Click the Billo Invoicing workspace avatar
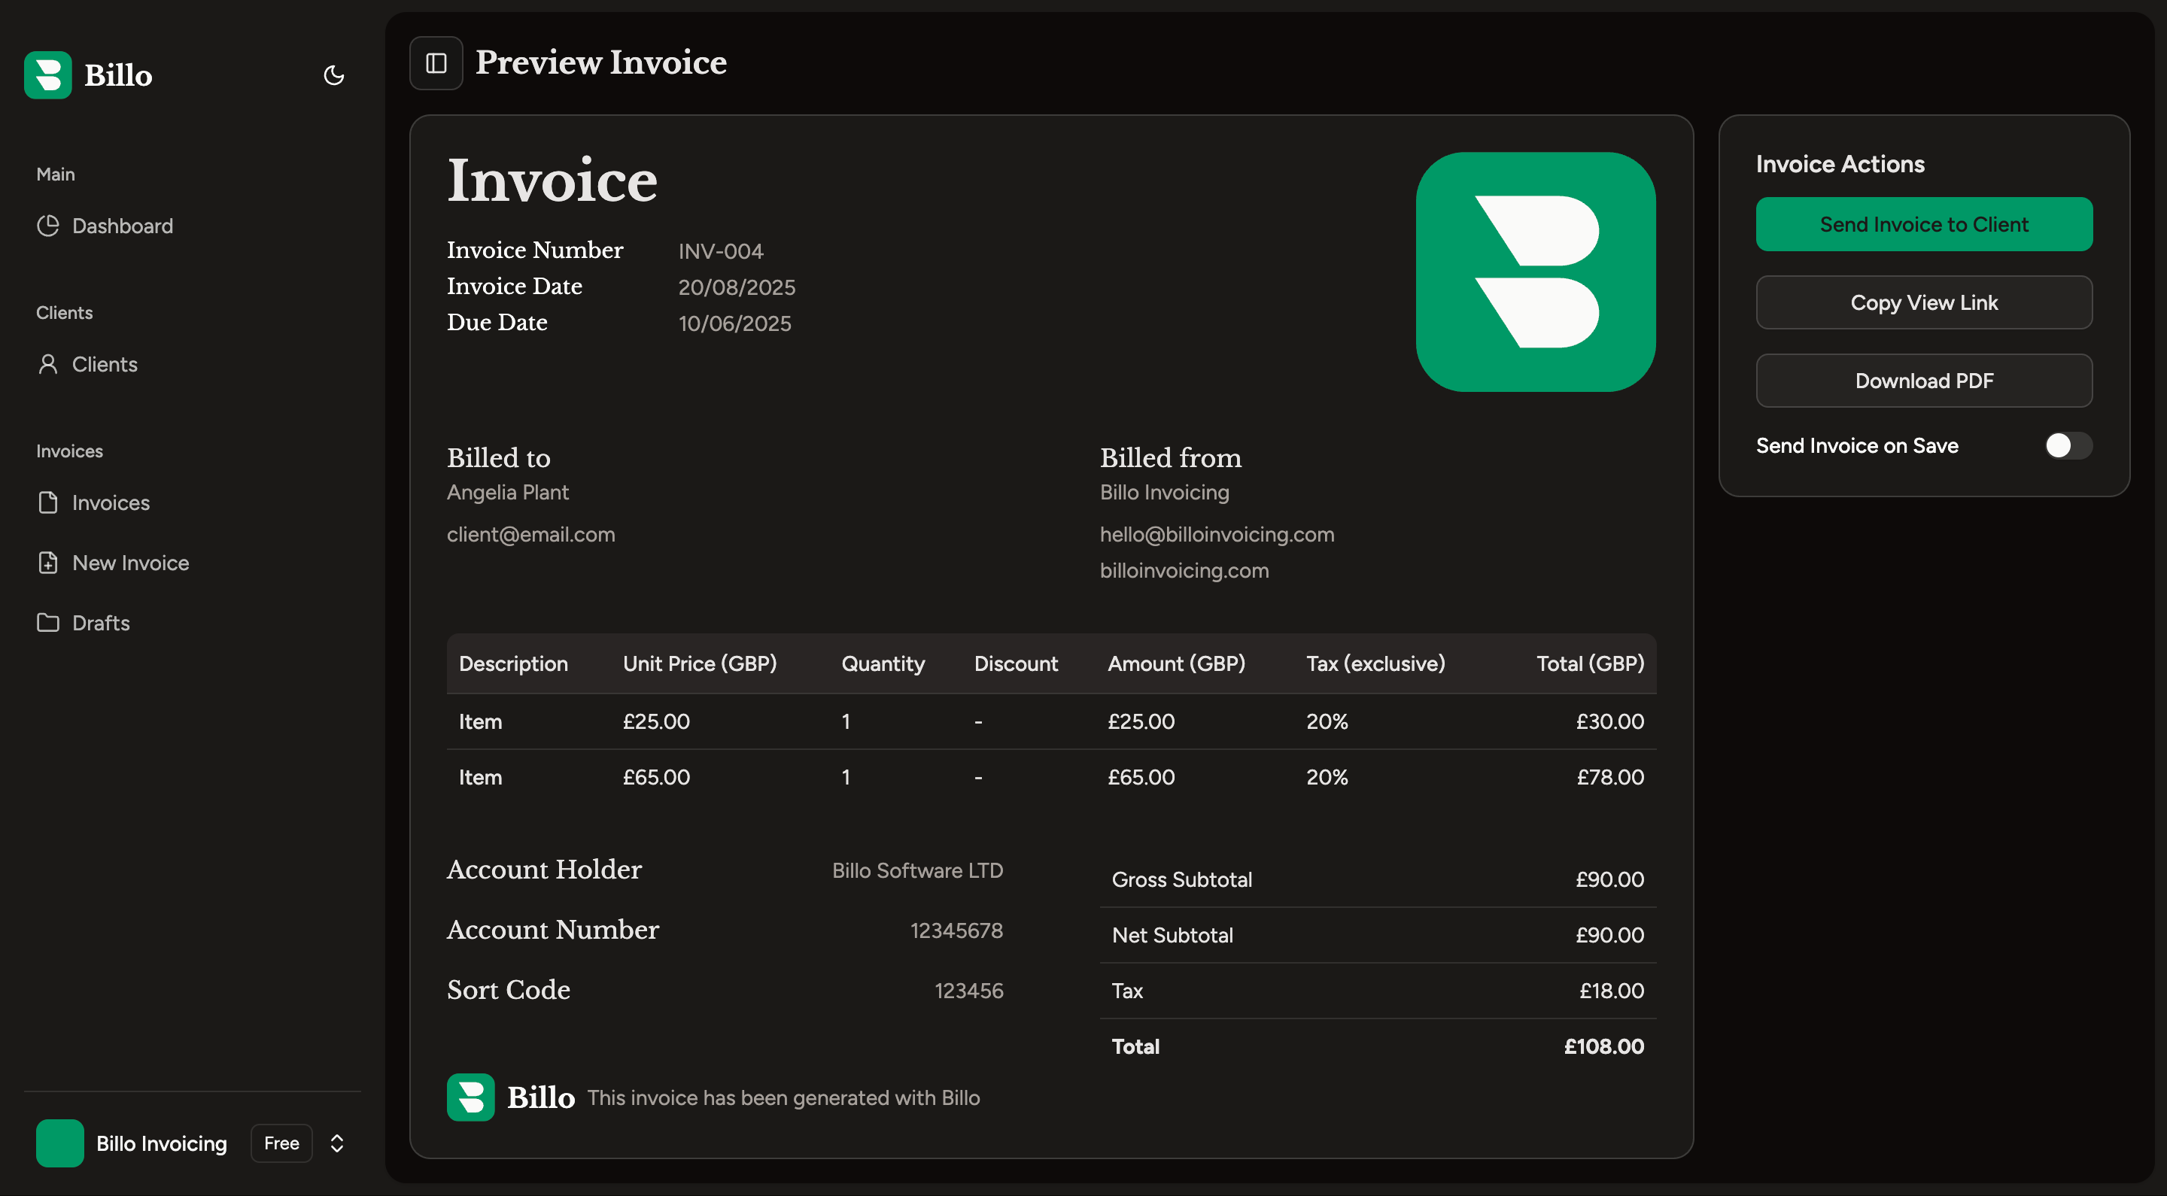The width and height of the screenshot is (2167, 1196). coord(59,1143)
